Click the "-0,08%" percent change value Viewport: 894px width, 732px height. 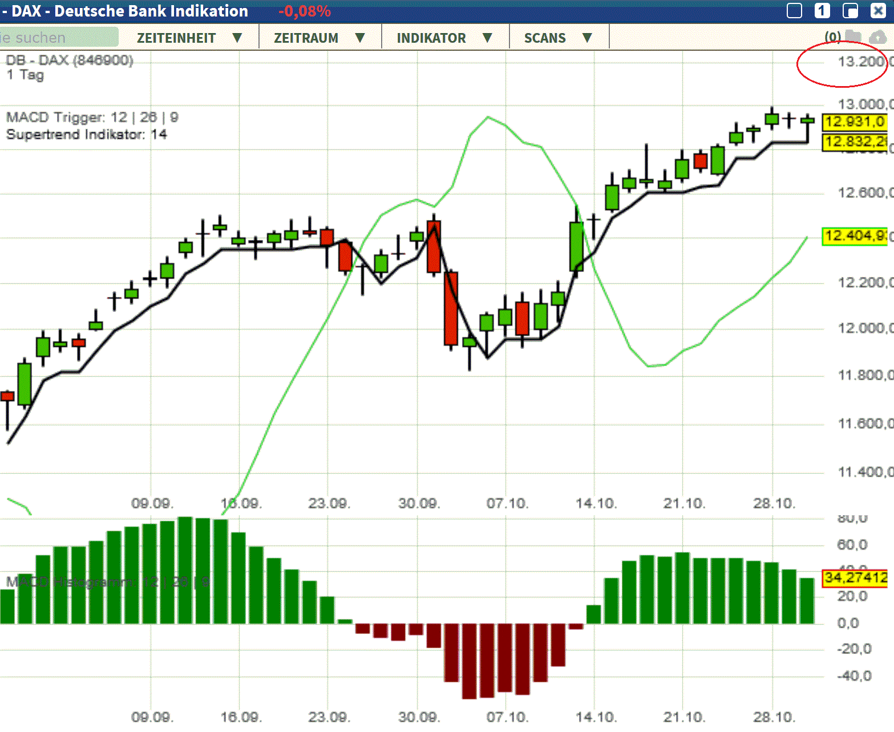pyautogui.click(x=304, y=10)
